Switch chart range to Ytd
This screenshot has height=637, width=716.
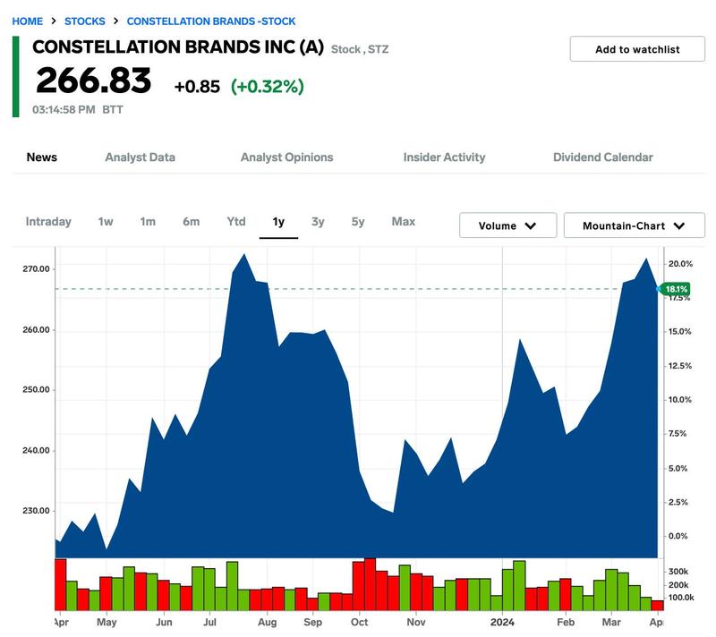236,222
